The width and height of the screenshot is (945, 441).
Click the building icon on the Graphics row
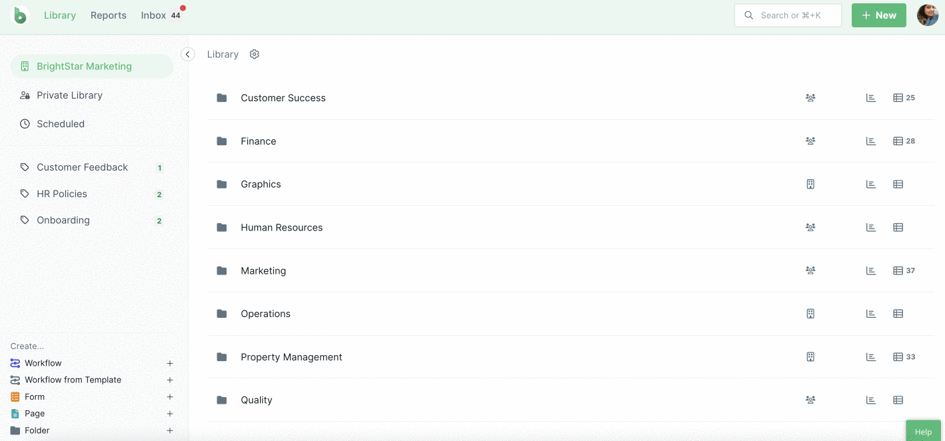[810, 184]
